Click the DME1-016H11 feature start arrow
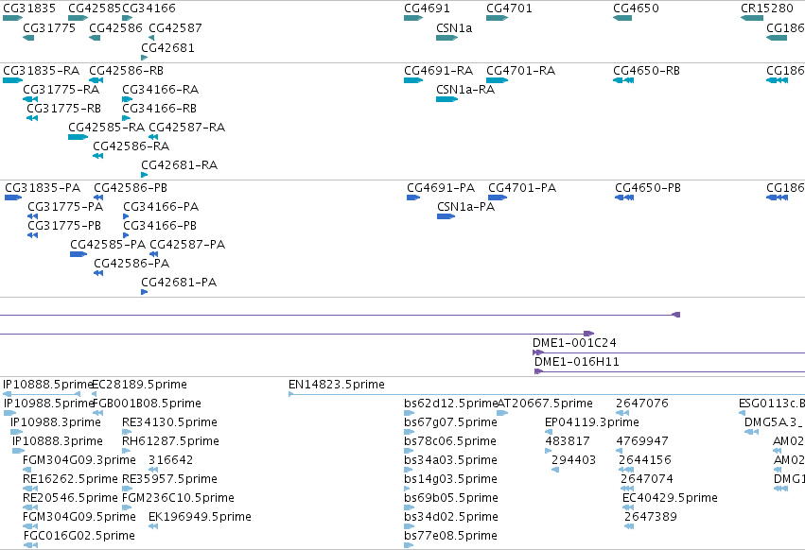Screen dimensions: 805x550 pos(538,371)
